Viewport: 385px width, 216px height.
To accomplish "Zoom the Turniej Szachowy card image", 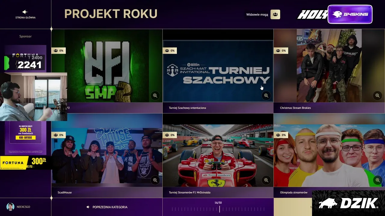I will (x=266, y=96).
